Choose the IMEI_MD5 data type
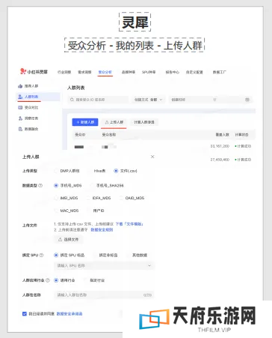272x338 pixels. click(56, 198)
